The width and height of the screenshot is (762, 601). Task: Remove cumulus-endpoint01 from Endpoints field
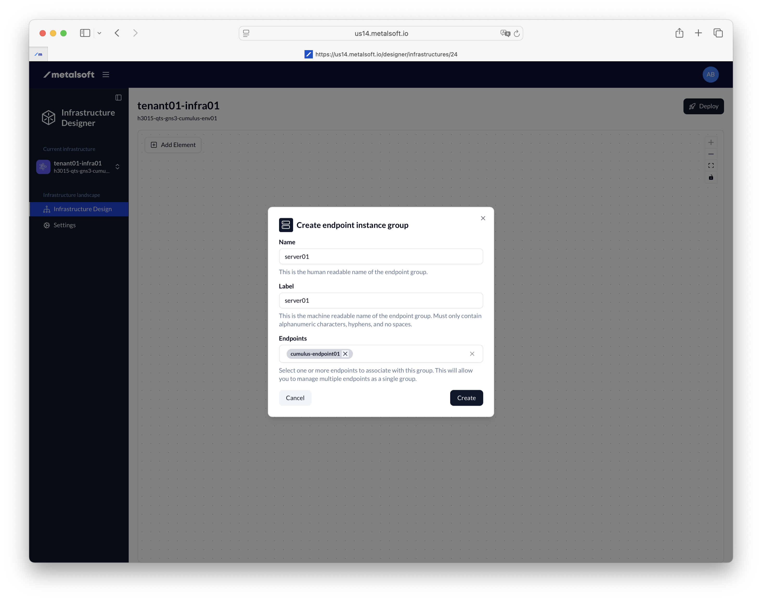point(345,354)
